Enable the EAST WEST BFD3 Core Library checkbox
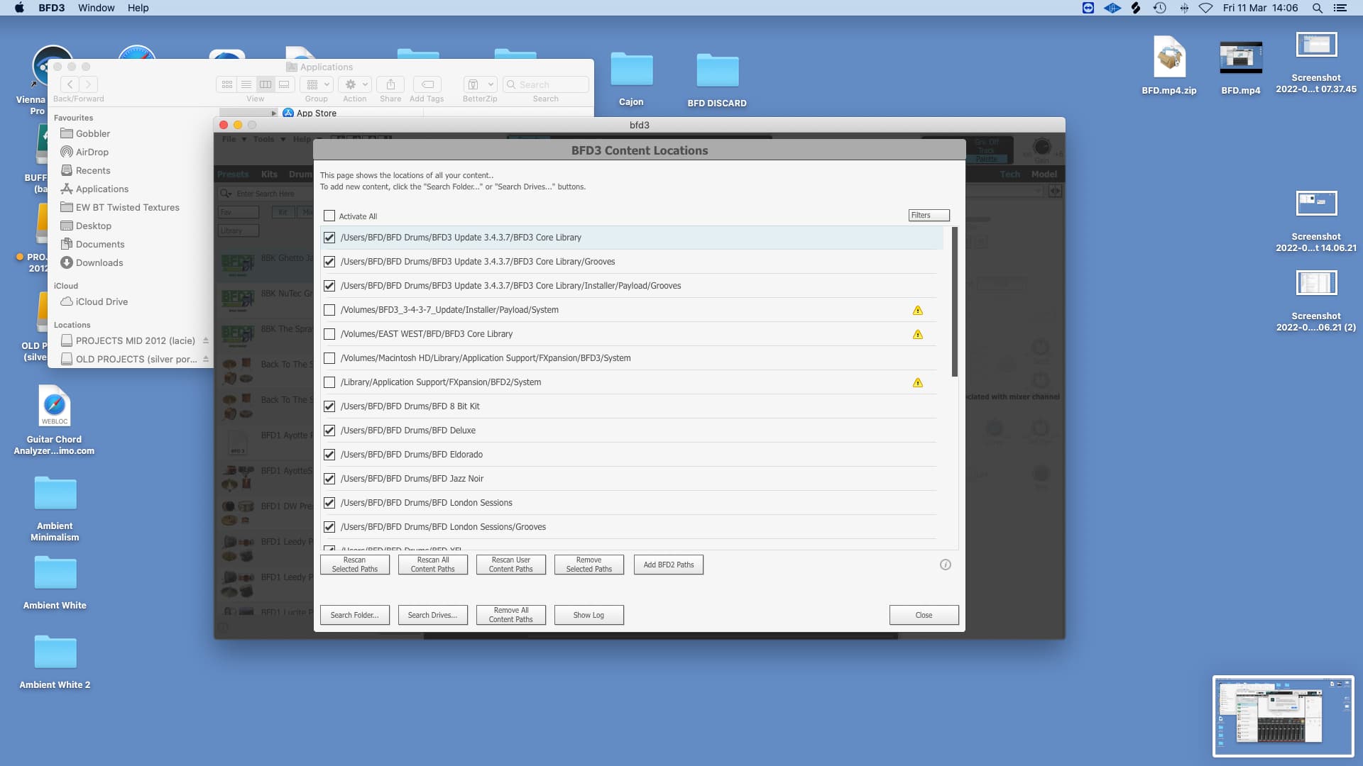Screen dimensions: 1363x766 [x=329, y=334]
